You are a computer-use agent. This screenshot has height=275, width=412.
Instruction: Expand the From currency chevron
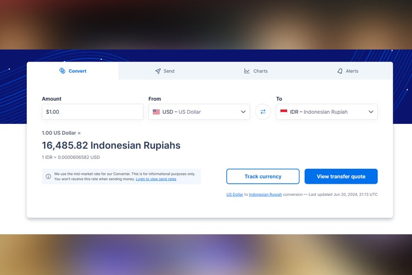[243, 112]
